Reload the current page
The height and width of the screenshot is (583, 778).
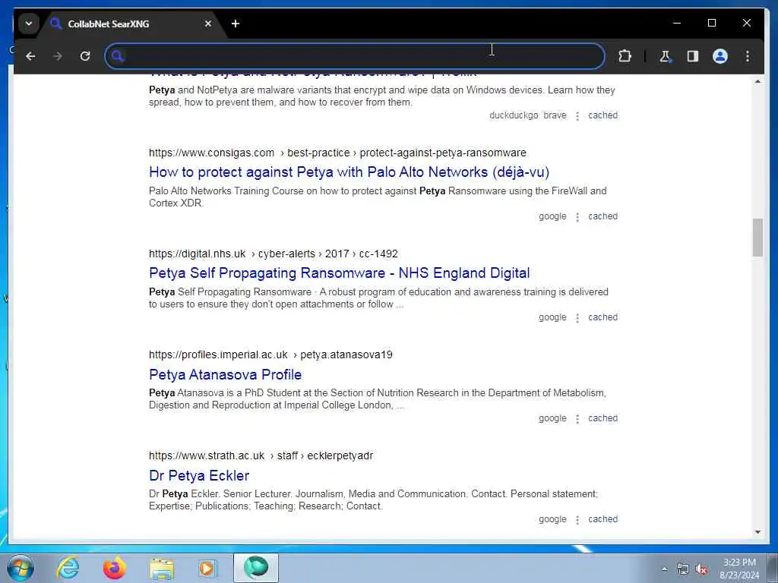(85, 56)
